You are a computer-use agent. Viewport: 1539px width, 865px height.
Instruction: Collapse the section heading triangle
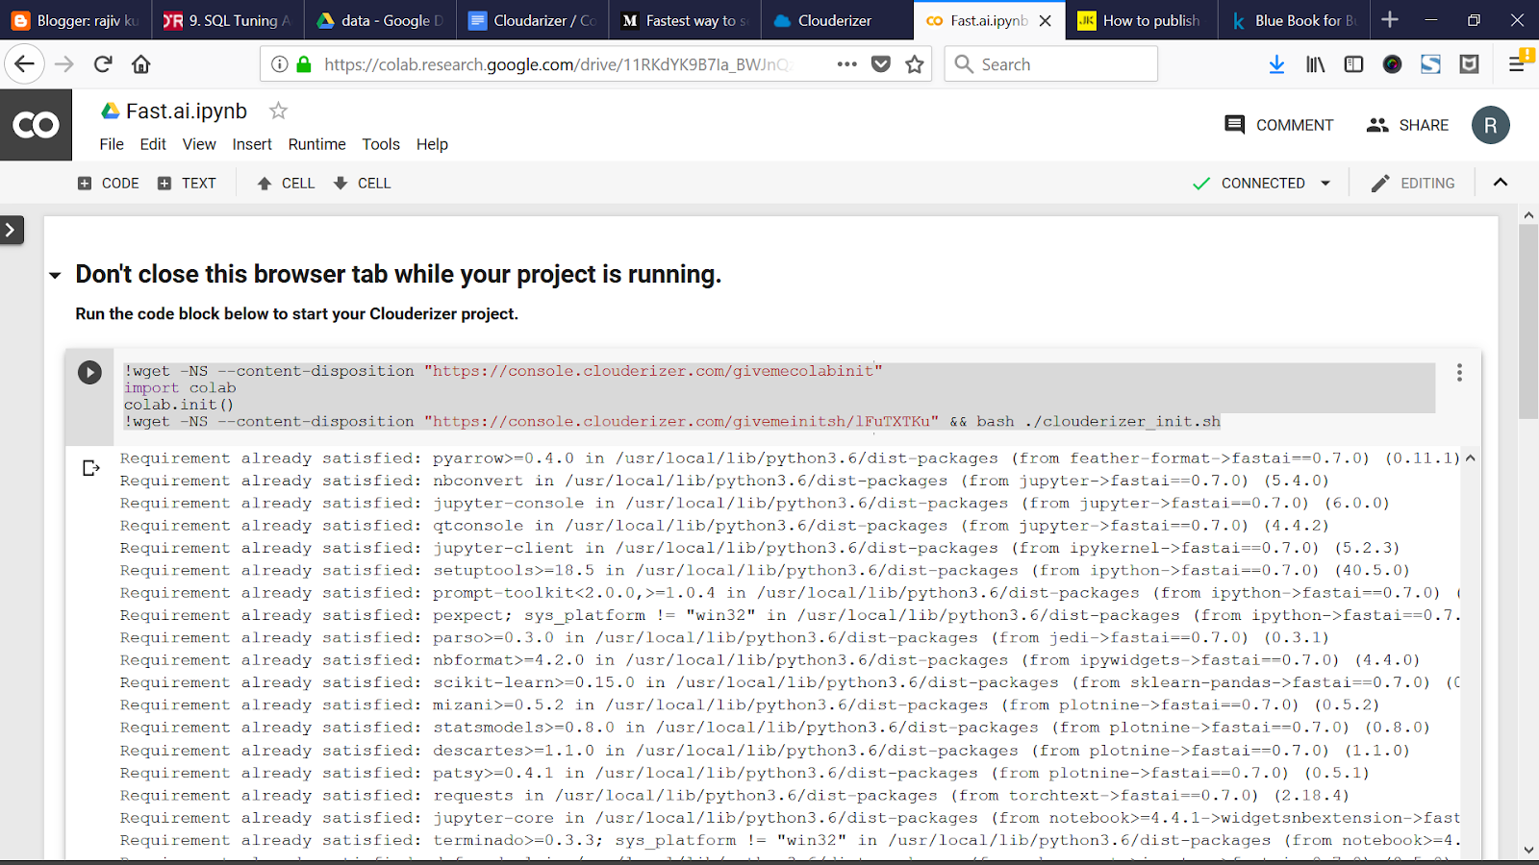tap(55, 276)
